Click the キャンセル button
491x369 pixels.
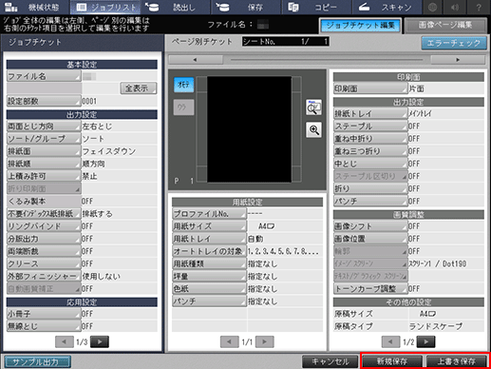tap(330, 361)
